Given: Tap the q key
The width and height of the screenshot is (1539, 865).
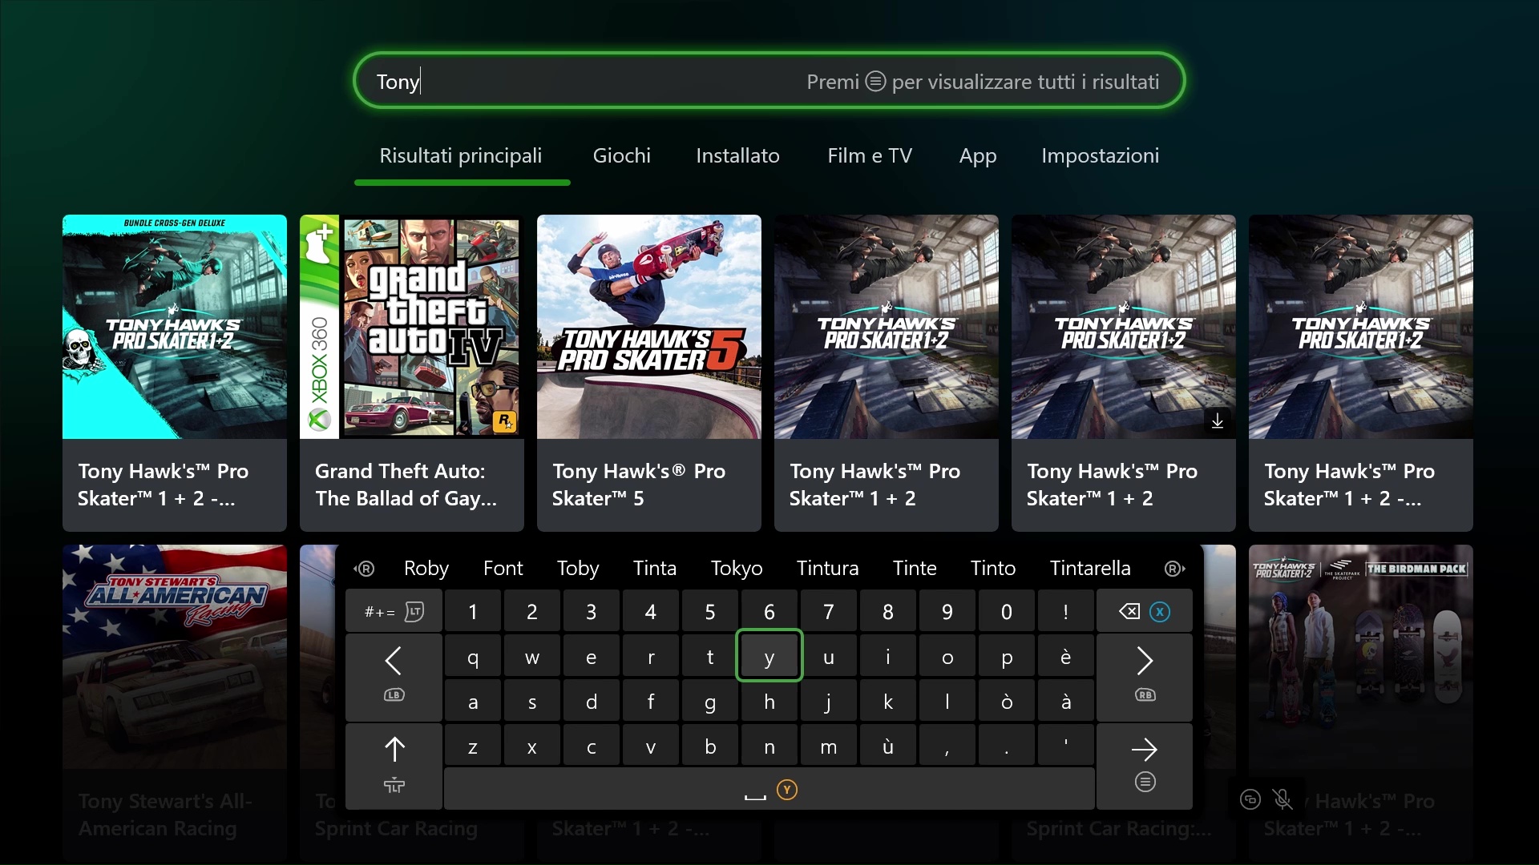Looking at the screenshot, I should click(473, 657).
